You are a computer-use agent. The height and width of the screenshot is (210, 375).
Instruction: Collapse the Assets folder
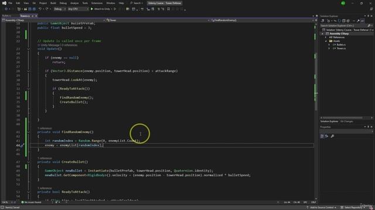click(326, 41)
